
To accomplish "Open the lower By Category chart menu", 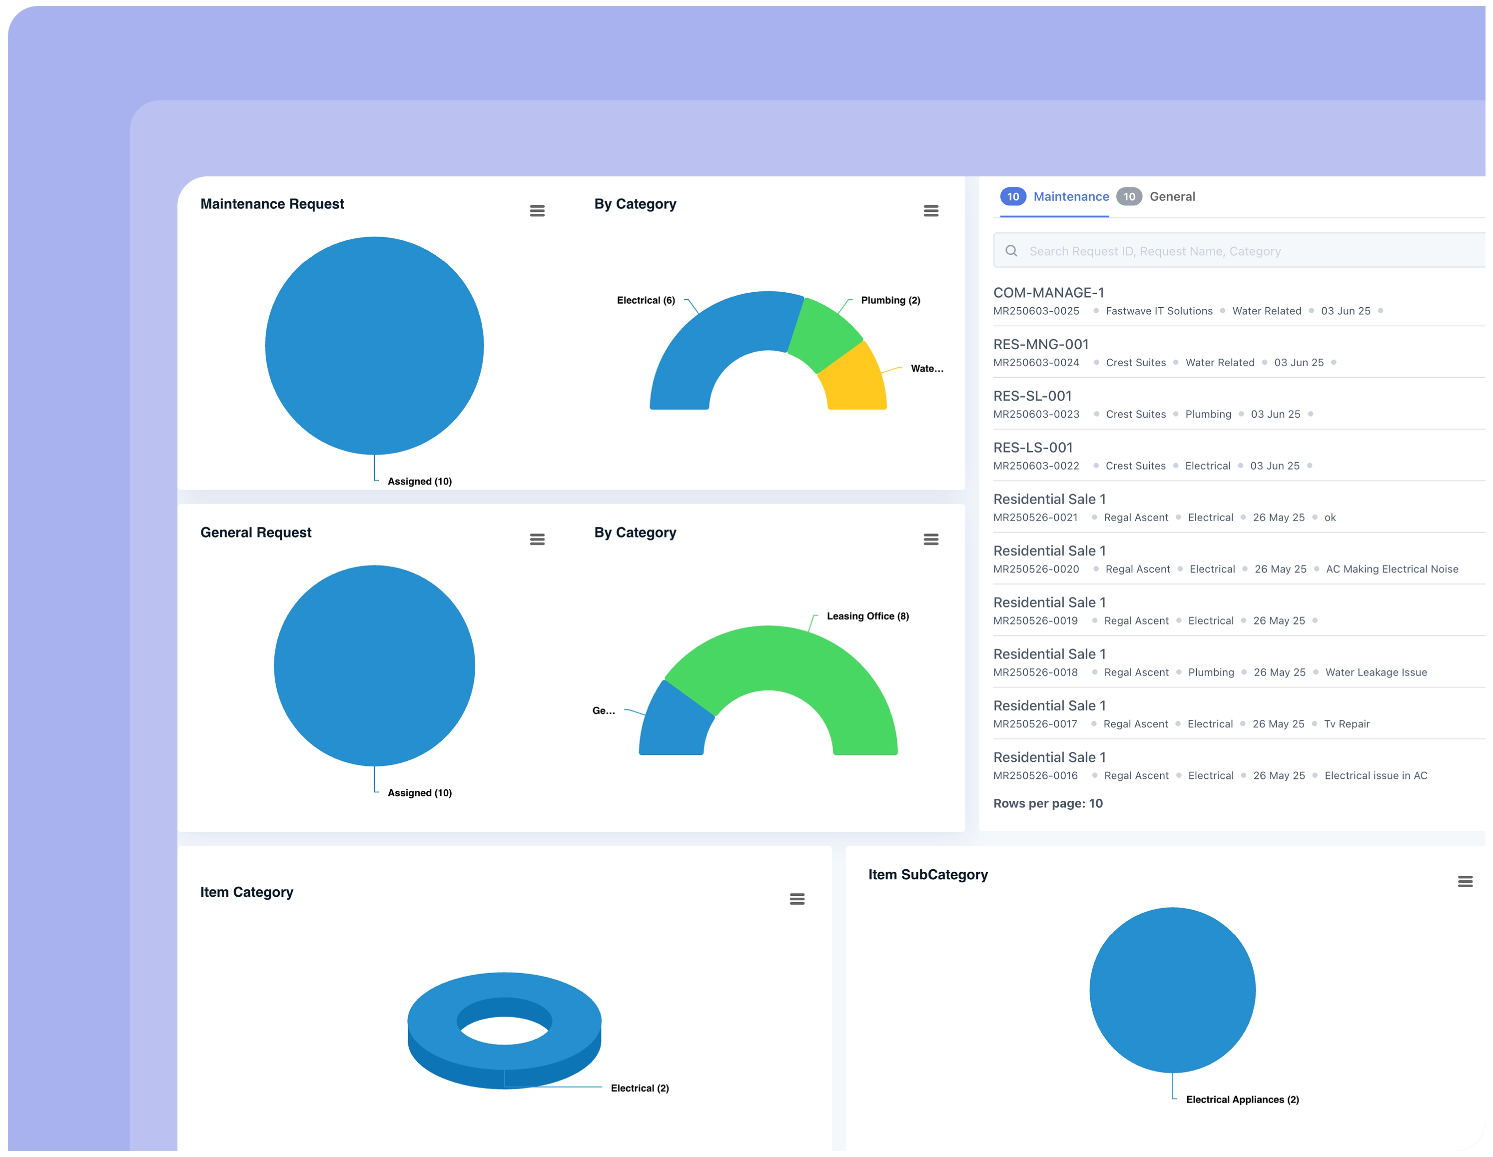I will pos(931,539).
